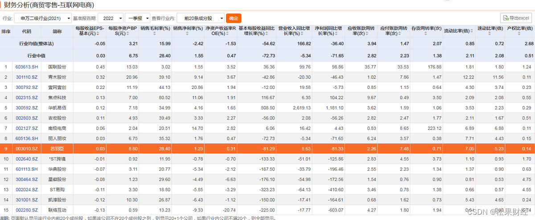Click the 简称 column header

(57, 32)
